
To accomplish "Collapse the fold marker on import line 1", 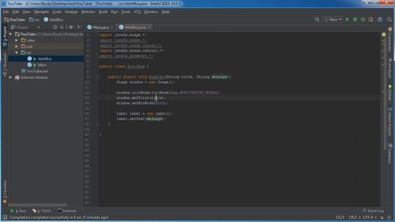I will pos(98,35).
